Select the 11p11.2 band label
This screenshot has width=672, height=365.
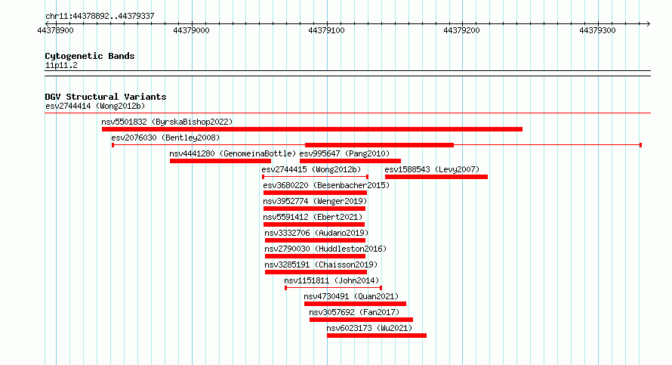(x=61, y=65)
